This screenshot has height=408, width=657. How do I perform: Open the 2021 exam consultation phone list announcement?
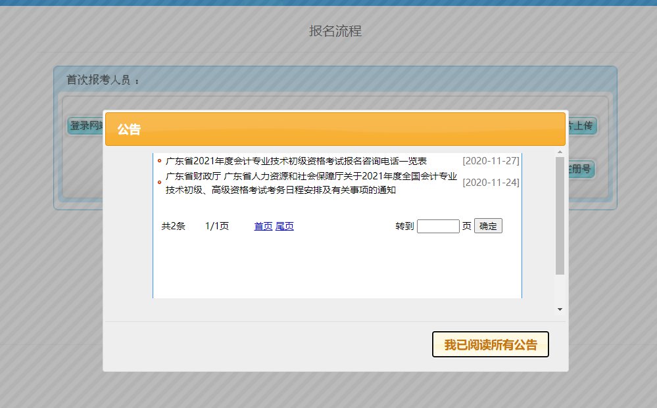(296, 161)
